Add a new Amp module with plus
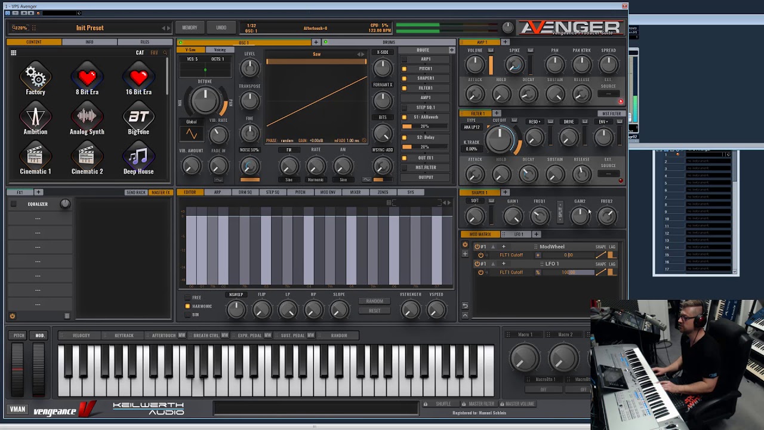Screen dimensions: 764x430 click(505, 42)
